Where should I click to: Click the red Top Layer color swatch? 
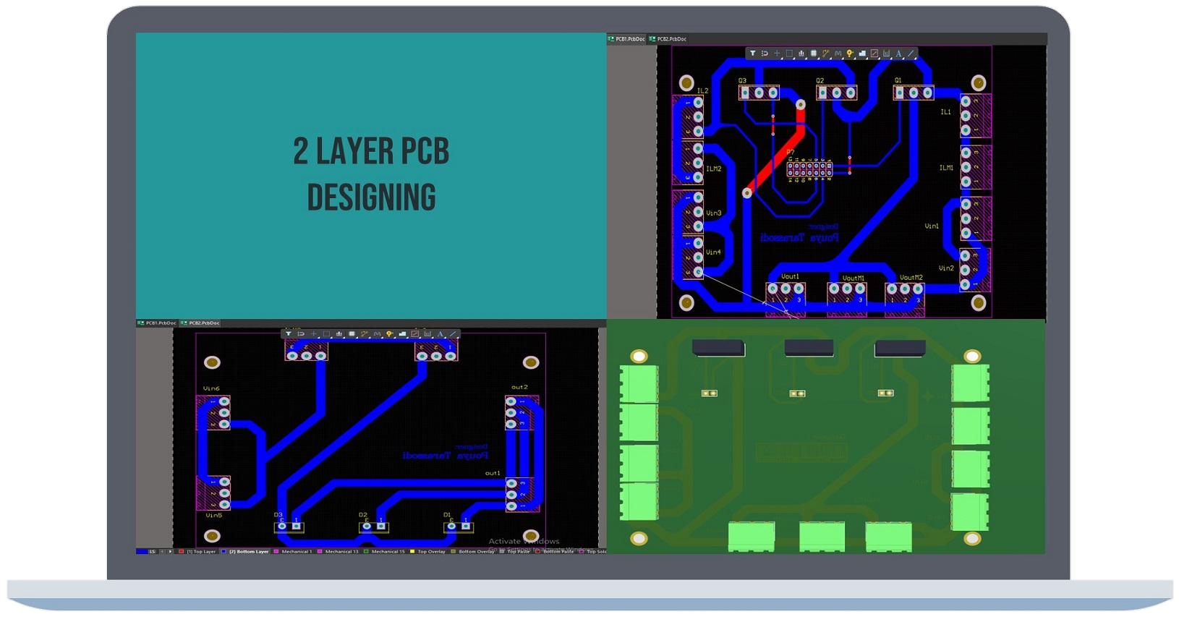182,552
